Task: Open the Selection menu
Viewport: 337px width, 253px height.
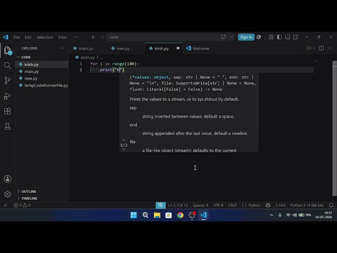Action: [45, 37]
